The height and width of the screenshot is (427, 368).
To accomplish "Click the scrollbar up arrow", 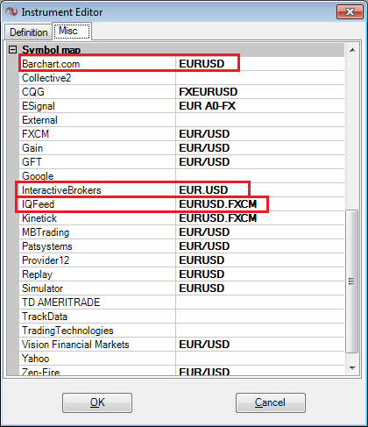I will [x=352, y=50].
